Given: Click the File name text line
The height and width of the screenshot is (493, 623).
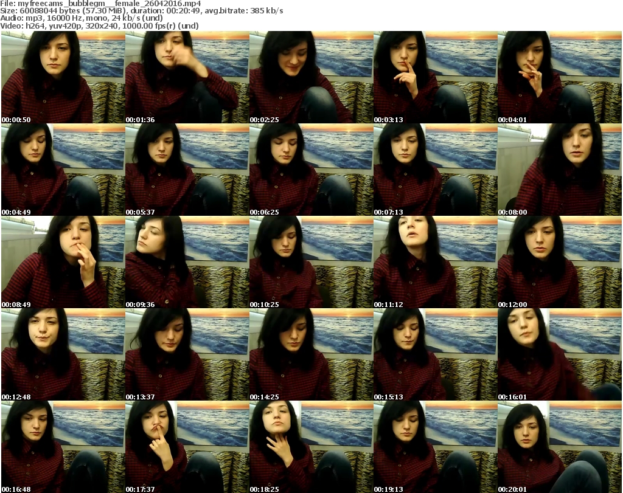Looking at the screenshot, I should pos(100,4).
